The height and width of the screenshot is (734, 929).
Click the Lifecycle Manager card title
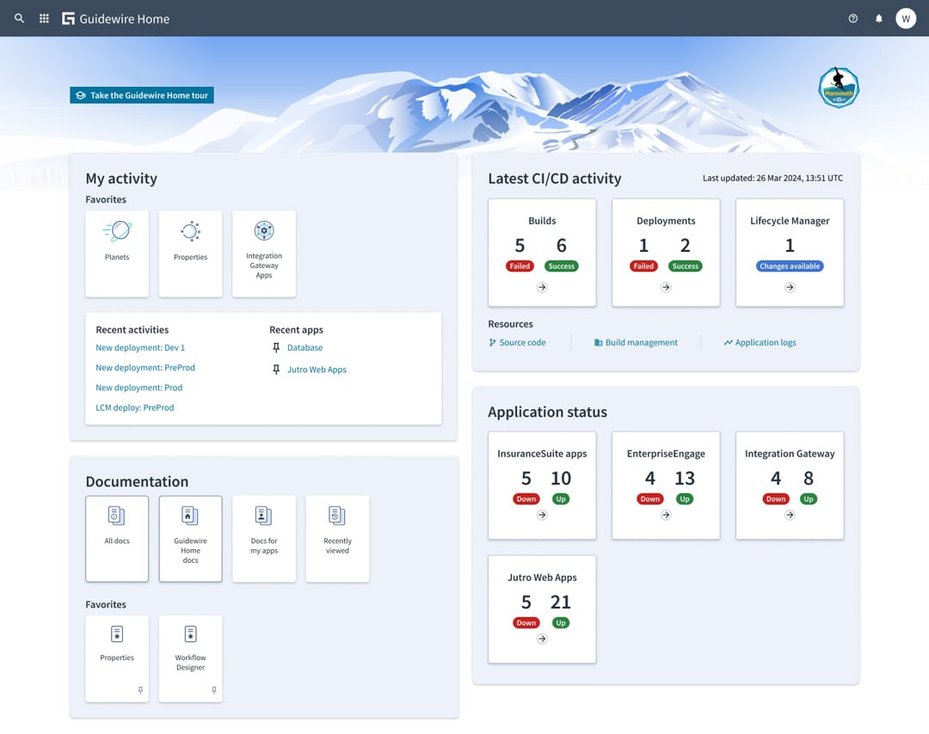click(x=790, y=221)
